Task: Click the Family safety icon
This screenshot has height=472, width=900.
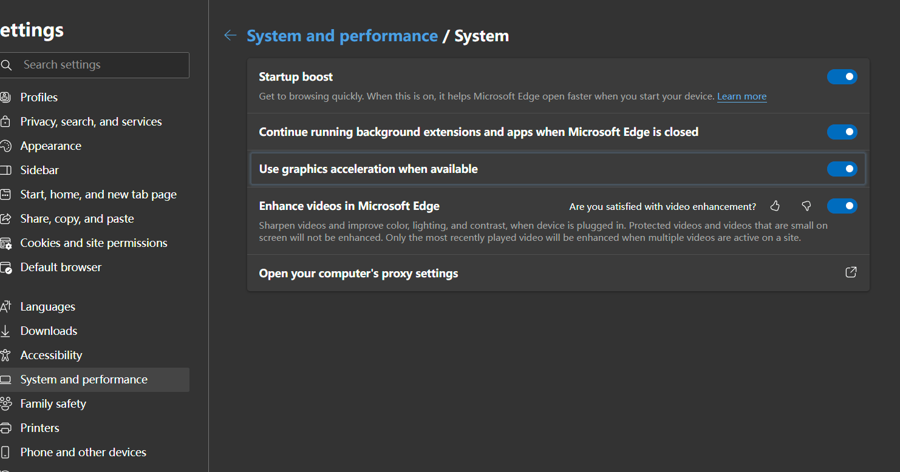Action: 5,404
